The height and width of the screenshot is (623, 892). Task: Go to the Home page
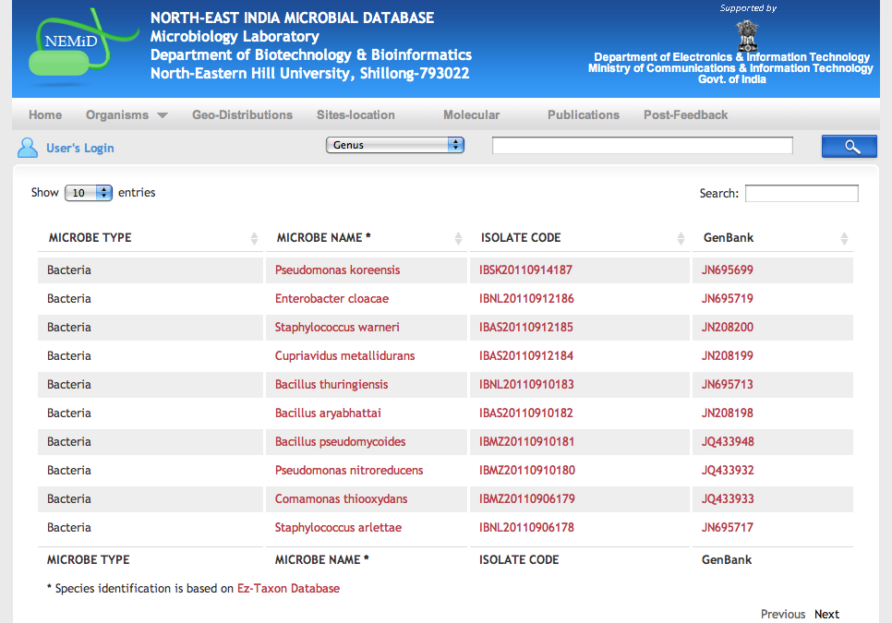point(45,114)
